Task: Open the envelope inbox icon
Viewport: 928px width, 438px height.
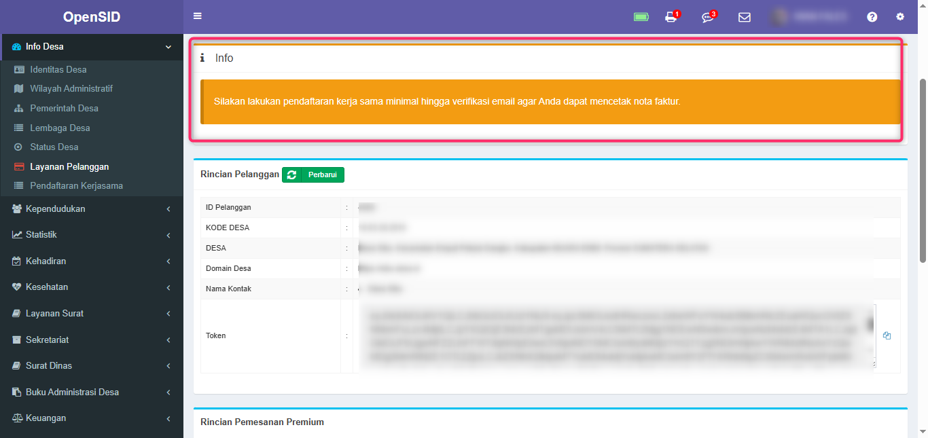Action: [x=745, y=17]
